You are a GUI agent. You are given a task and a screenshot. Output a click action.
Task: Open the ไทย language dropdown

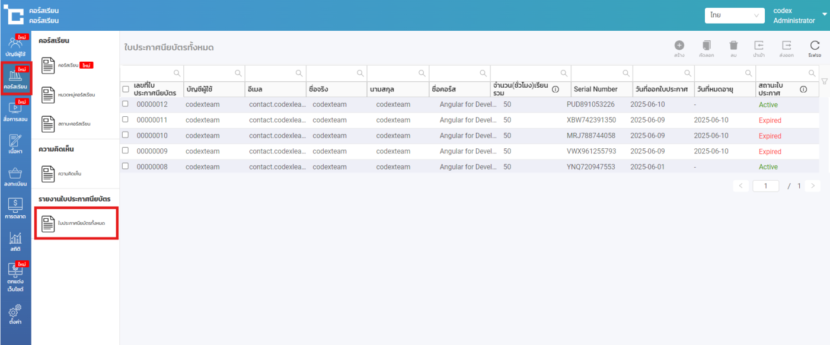tap(735, 15)
